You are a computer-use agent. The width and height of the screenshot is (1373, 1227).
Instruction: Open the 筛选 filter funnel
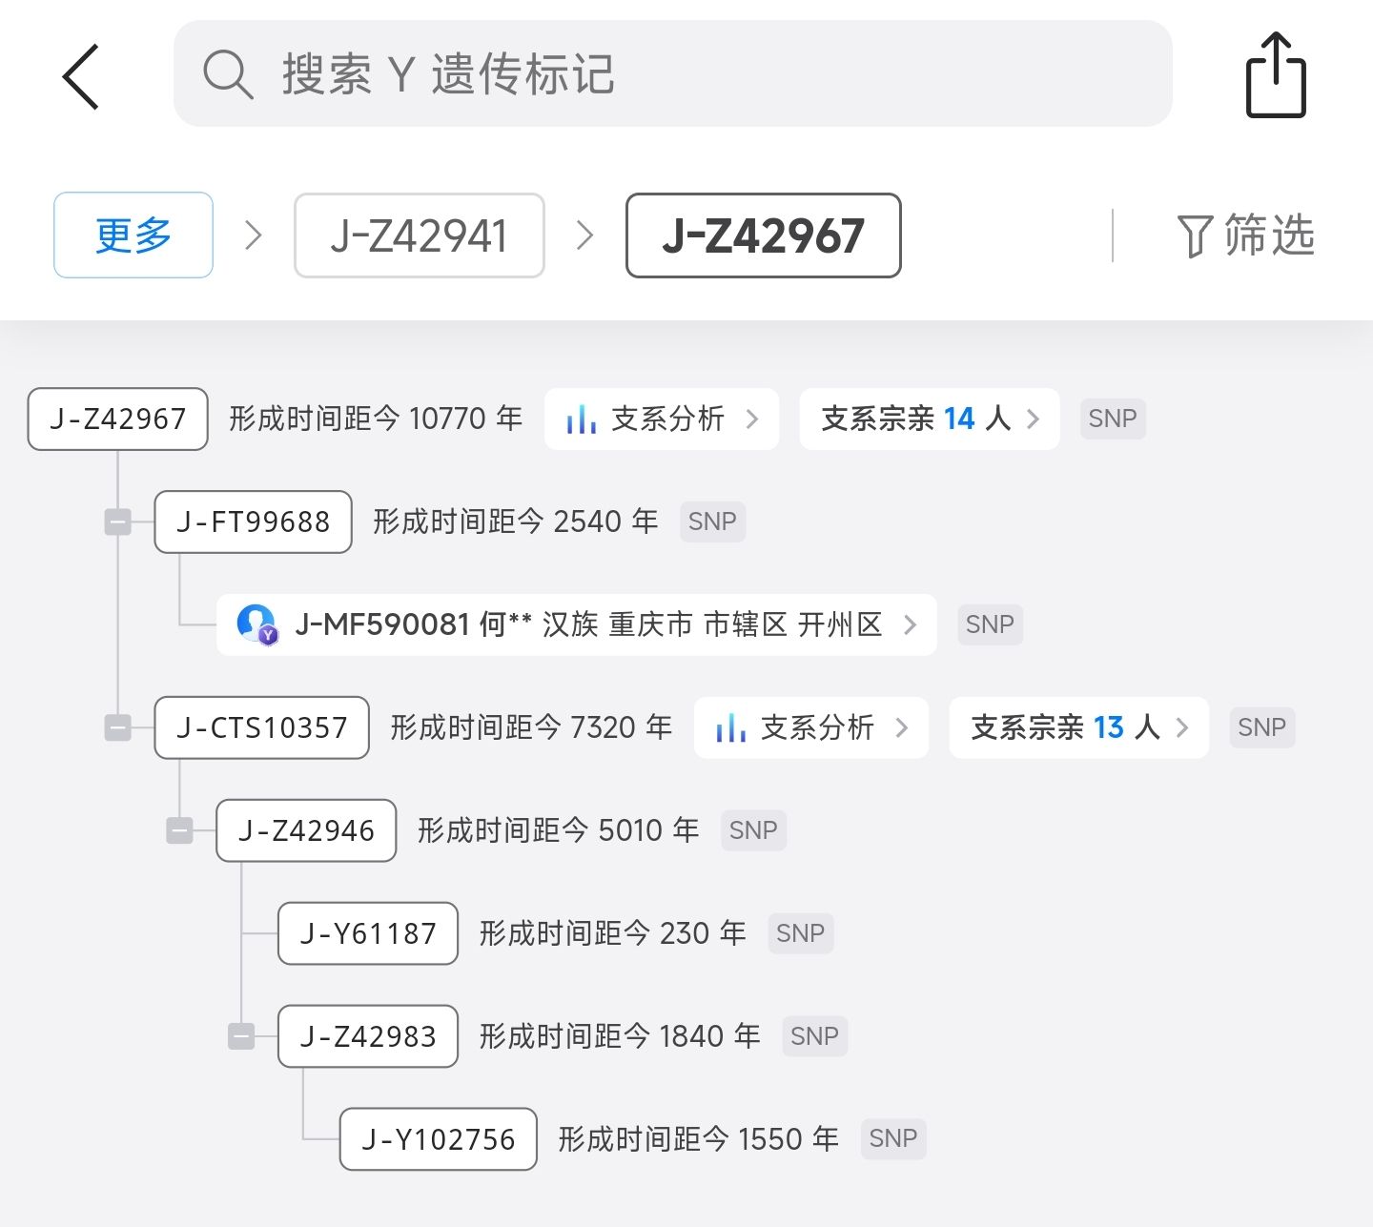point(1245,235)
